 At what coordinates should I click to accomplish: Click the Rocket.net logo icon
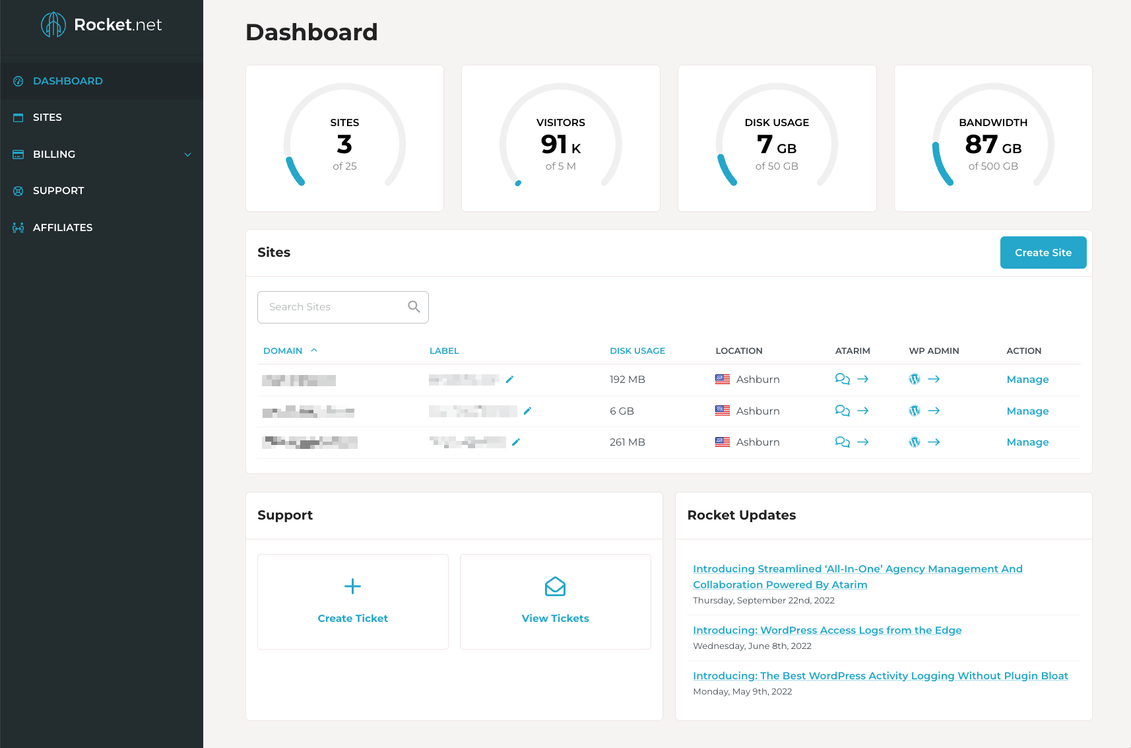pyautogui.click(x=53, y=25)
